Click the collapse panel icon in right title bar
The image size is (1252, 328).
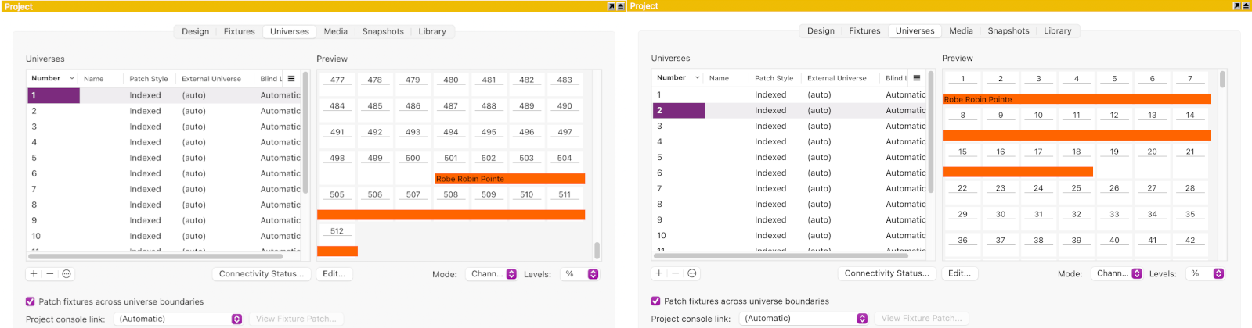click(x=1246, y=6)
